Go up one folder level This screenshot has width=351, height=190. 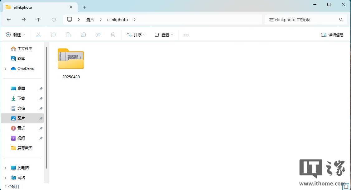[x=39, y=20]
